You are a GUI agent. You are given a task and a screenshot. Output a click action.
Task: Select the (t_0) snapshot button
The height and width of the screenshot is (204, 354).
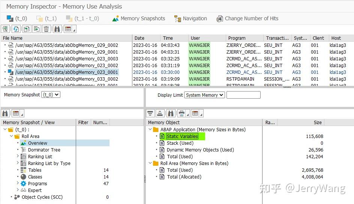tap(17, 18)
